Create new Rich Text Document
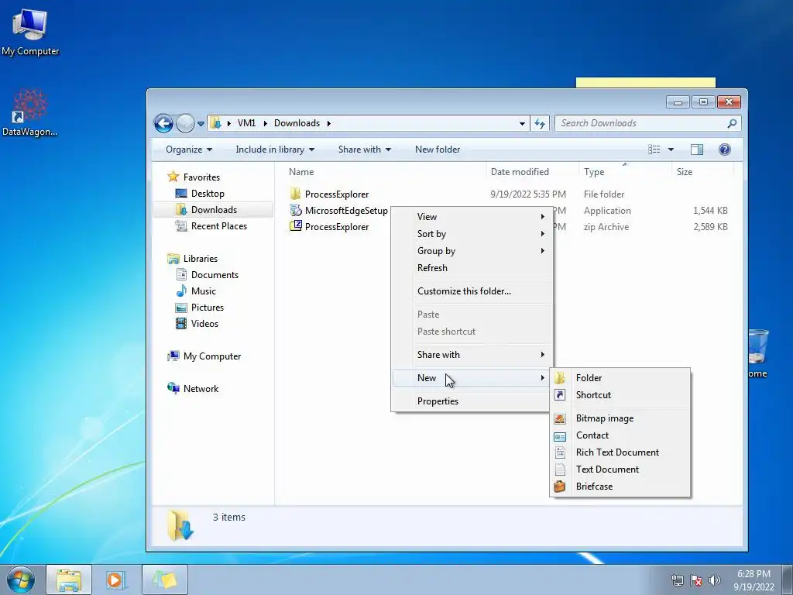The width and height of the screenshot is (793, 595). [620, 452]
